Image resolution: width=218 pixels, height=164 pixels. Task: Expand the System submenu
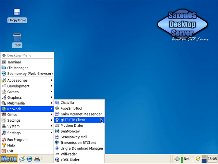pyautogui.click(x=27, y=126)
